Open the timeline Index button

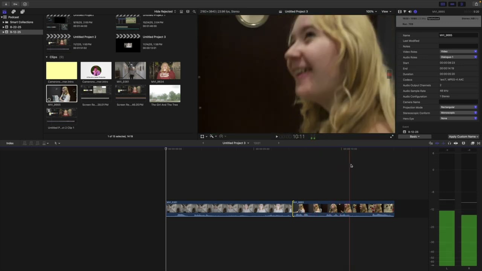pos(10,143)
